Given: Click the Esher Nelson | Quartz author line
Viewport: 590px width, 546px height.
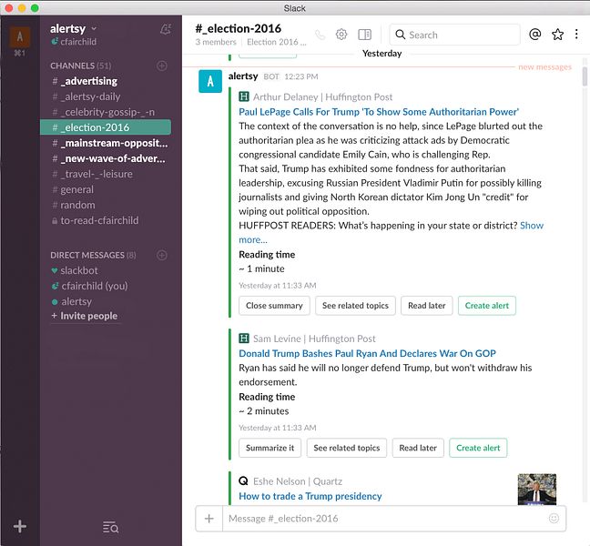Looking at the screenshot, I should [298, 481].
